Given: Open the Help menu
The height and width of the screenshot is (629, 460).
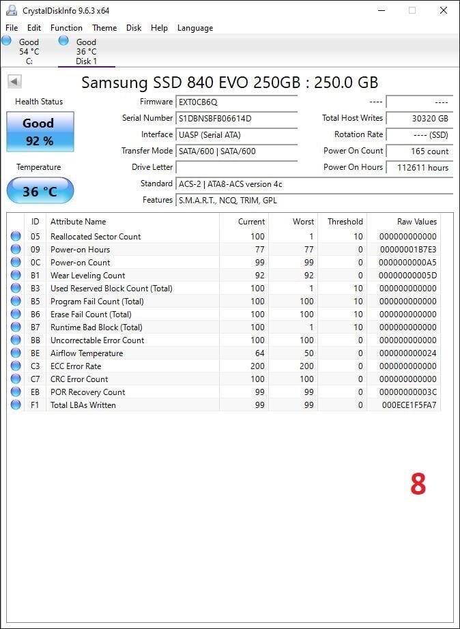Looking at the screenshot, I should pyautogui.click(x=159, y=28).
